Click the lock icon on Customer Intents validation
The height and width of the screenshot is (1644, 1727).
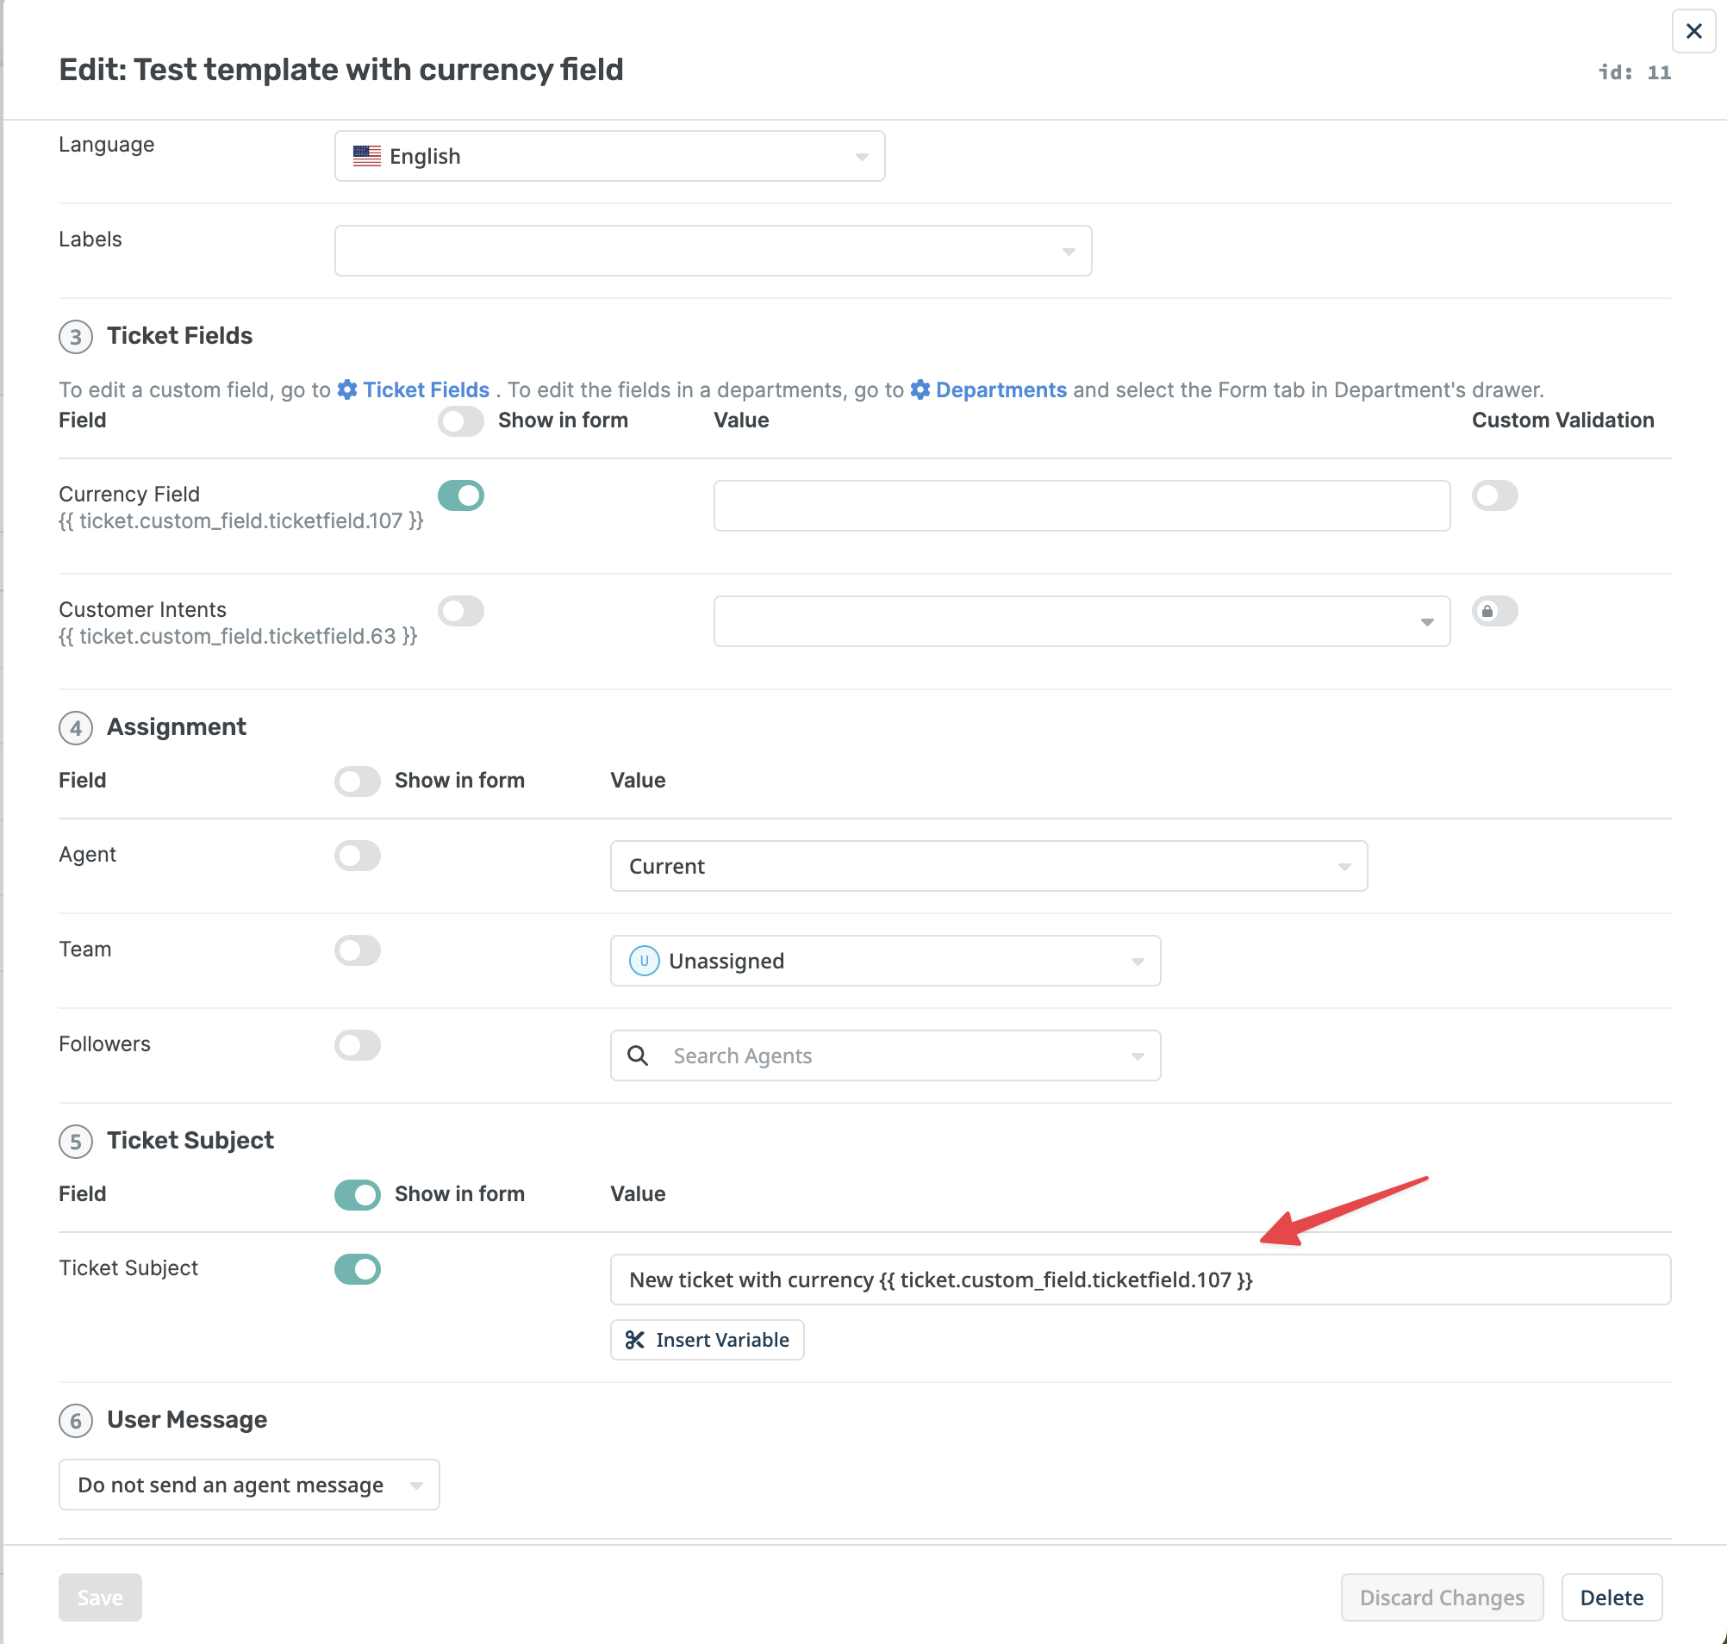pyautogui.click(x=1487, y=611)
